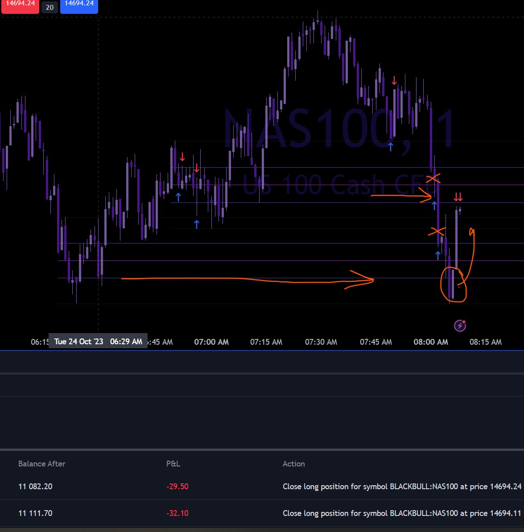
Task: Click the red sell execution arrow near 07:45 AM
Action: (394, 81)
